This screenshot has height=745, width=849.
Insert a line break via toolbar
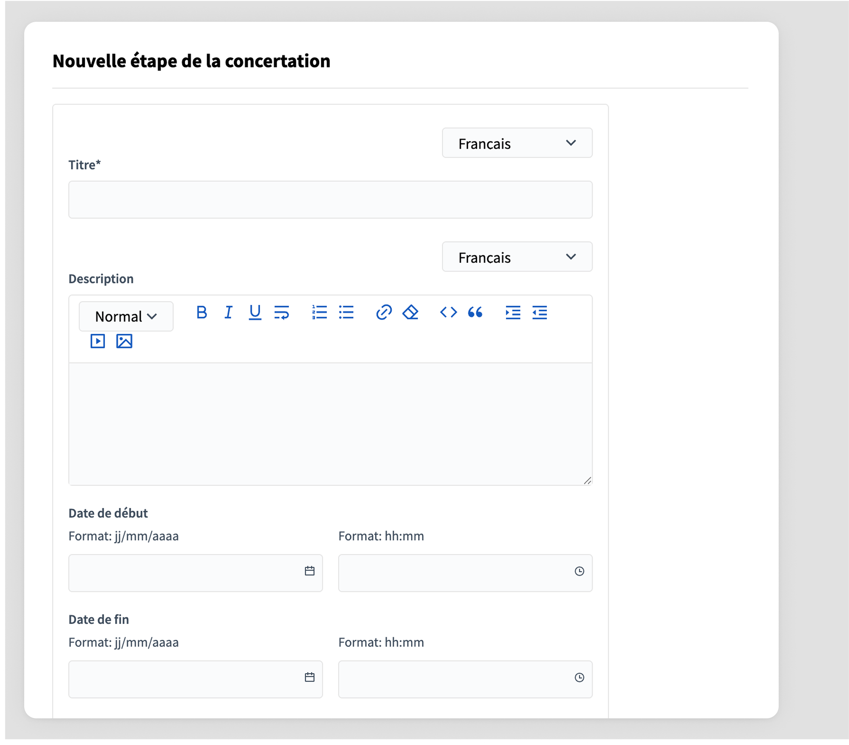pyautogui.click(x=282, y=312)
